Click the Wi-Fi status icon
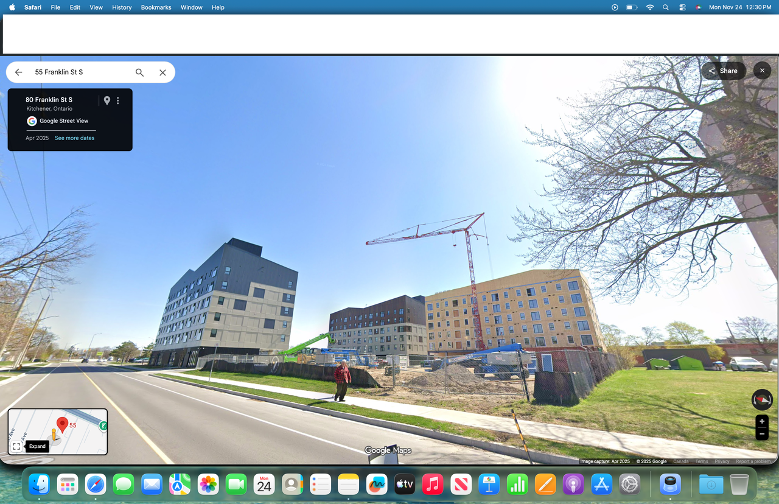 pos(650,7)
